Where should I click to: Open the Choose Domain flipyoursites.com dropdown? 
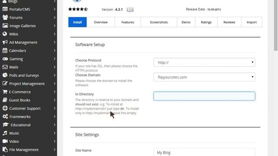tap(204, 77)
